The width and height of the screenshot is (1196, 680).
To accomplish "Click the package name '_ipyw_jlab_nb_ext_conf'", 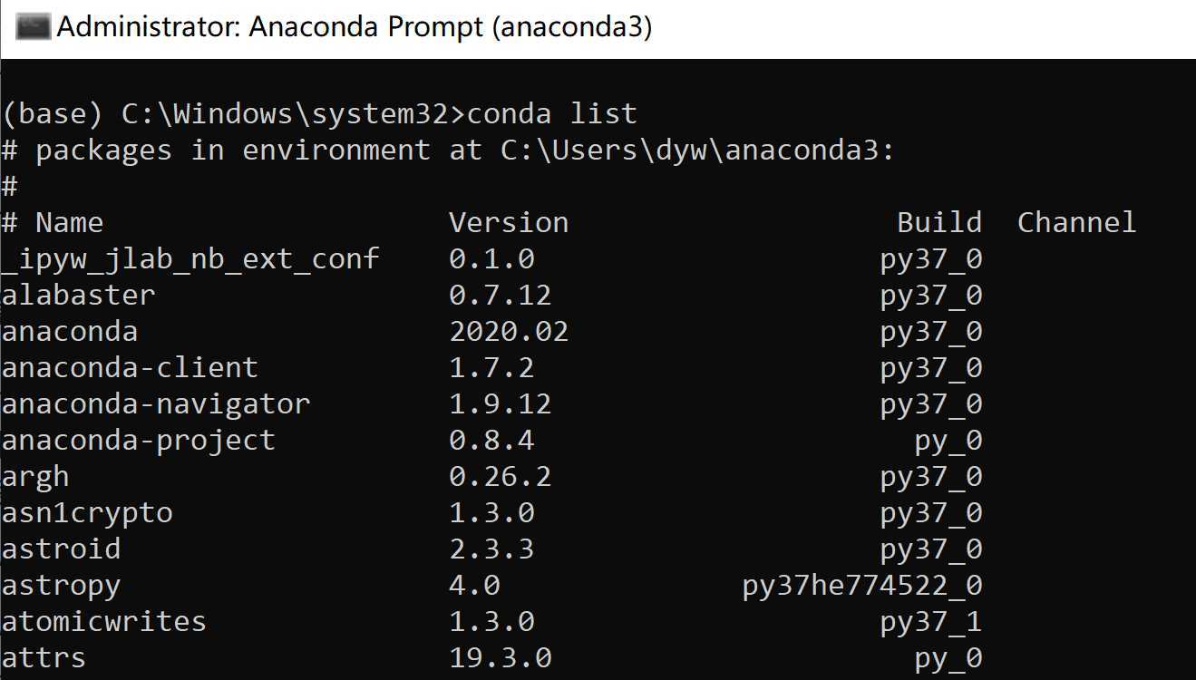I will (x=190, y=259).
